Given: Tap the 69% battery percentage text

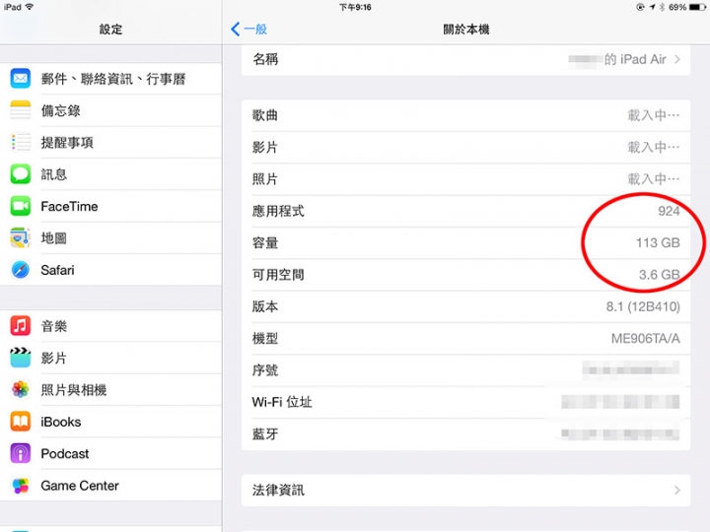Looking at the screenshot, I should click(677, 7).
